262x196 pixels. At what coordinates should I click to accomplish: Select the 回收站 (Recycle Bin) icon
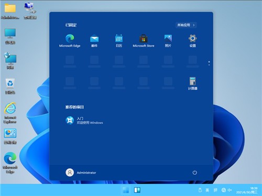point(10,86)
